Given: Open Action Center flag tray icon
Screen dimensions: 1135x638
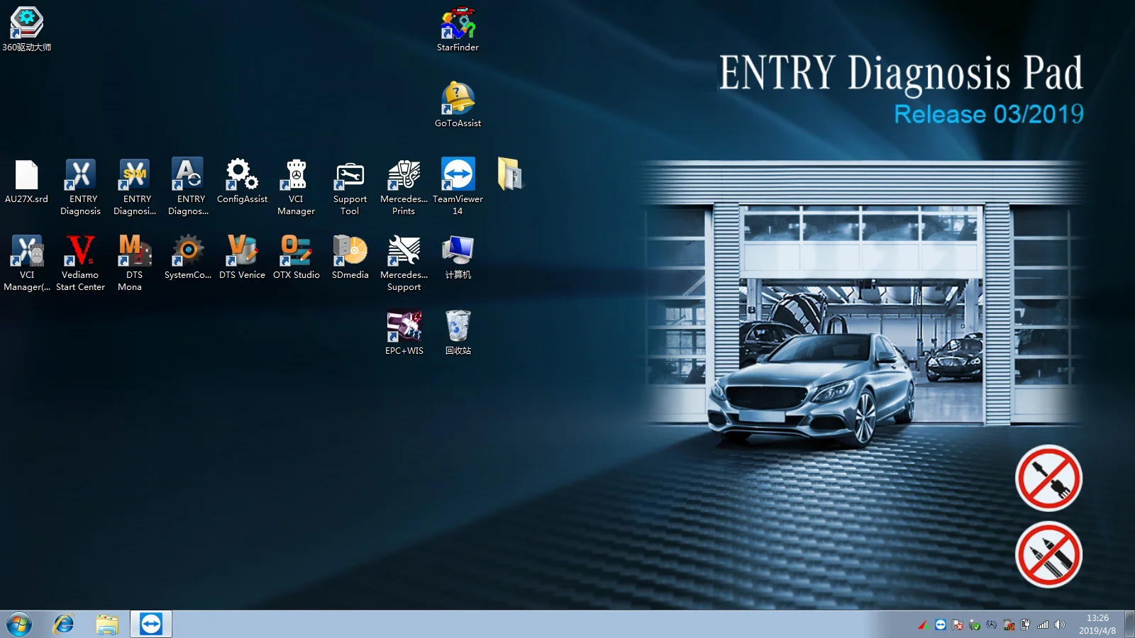Looking at the screenshot, I should tap(958, 625).
